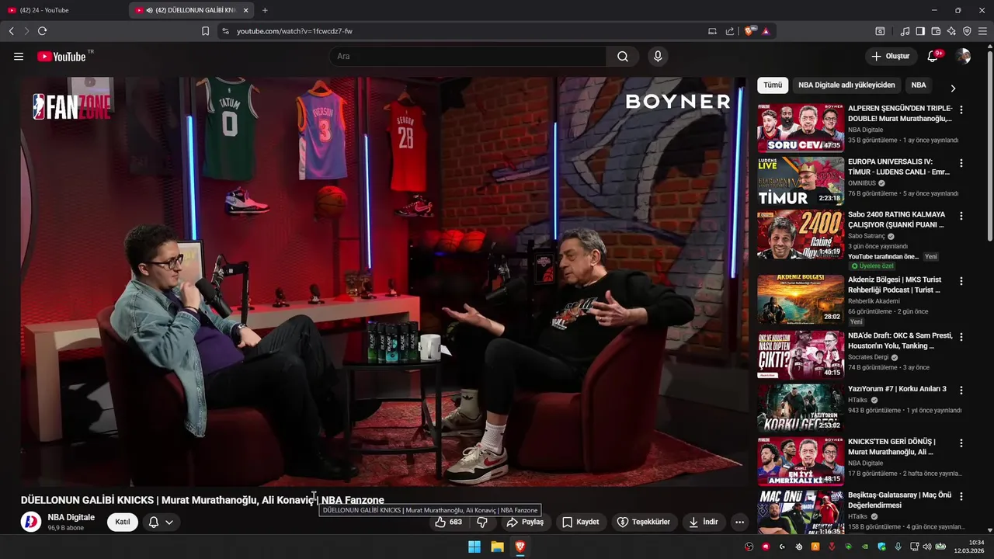This screenshot has width=994, height=559.
Task: Open Brave VPN shield icon
Action: click(x=967, y=31)
